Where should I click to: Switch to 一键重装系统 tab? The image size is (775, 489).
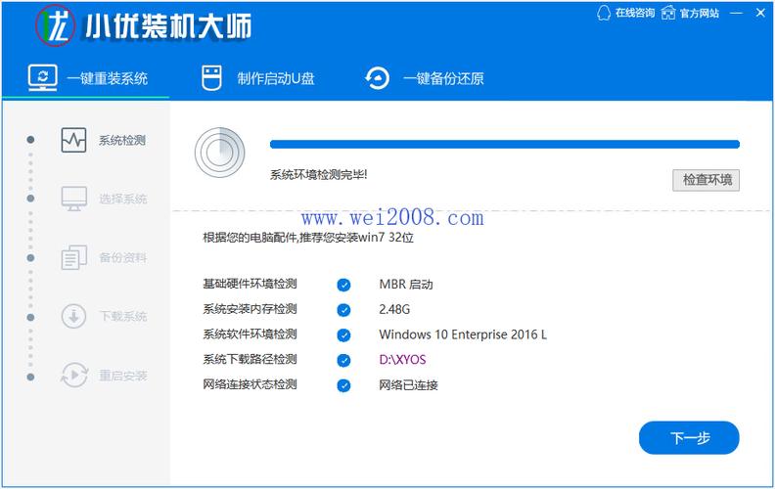tap(108, 78)
